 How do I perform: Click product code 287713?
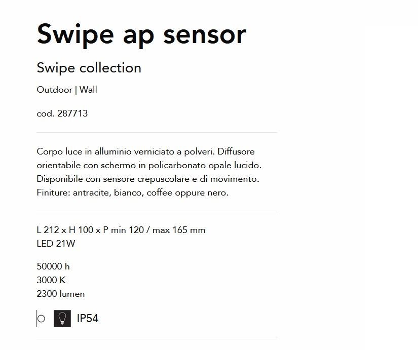[x=72, y=113]
